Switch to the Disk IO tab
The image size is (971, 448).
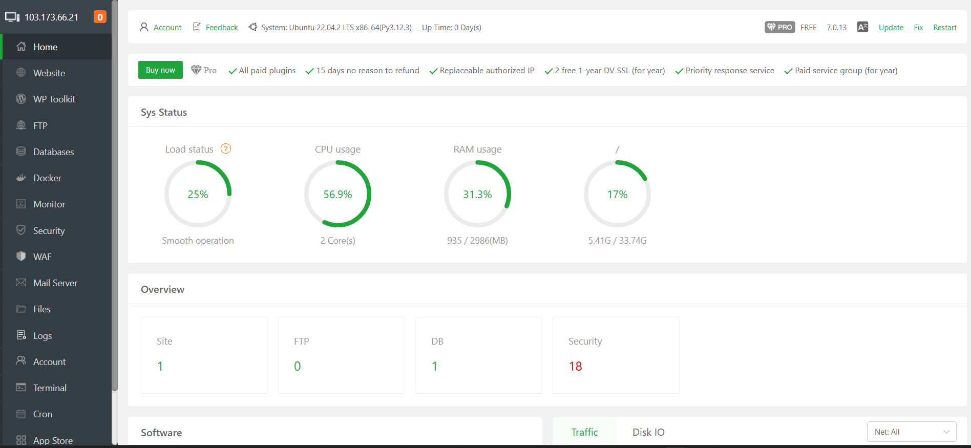648,432
